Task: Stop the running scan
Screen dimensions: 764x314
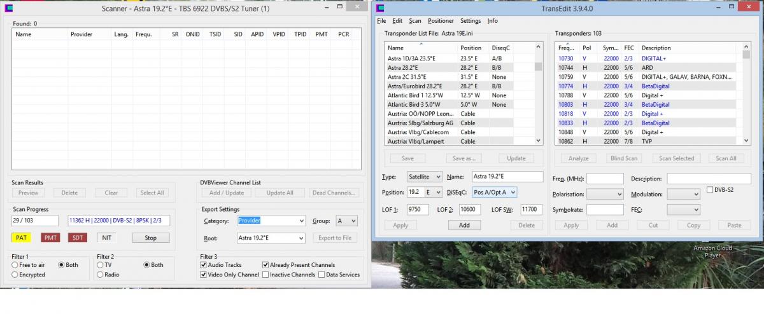Action: click(151, 238)
